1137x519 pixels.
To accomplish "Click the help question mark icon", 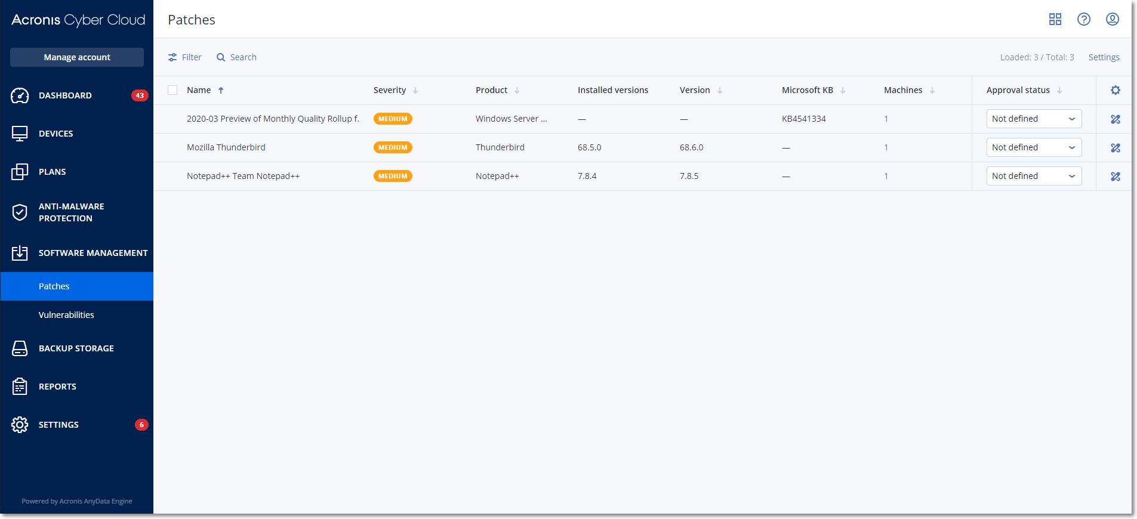I will coord(1084,19).
